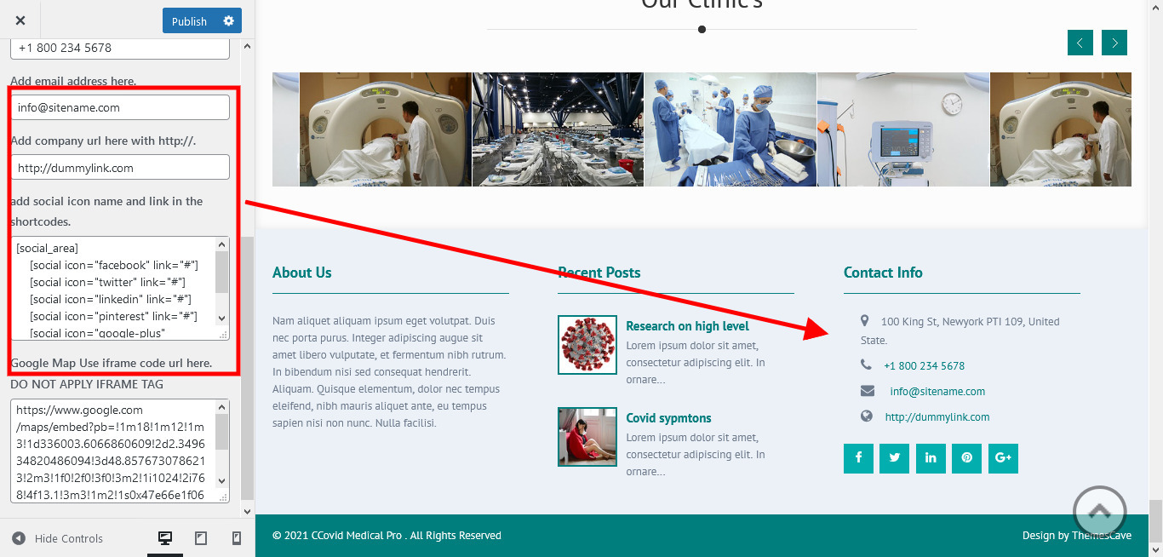Screen dimensions: 1163x557
Task: Open the LinkedIn footer icon
Action: [931, 458]
